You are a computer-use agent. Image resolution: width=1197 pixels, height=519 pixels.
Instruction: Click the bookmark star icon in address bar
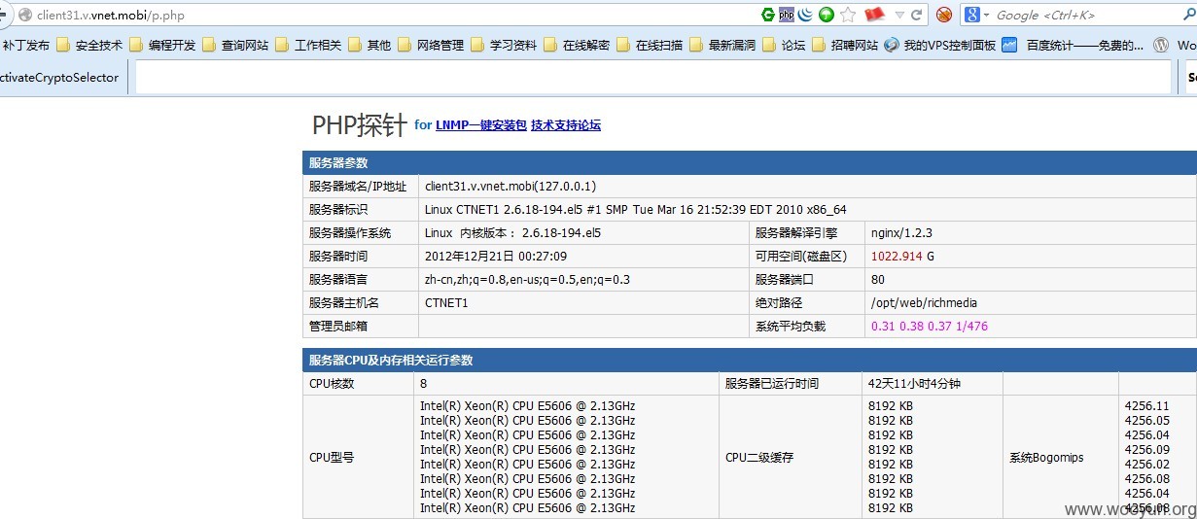pyautogui.click(x=848, y=15)
